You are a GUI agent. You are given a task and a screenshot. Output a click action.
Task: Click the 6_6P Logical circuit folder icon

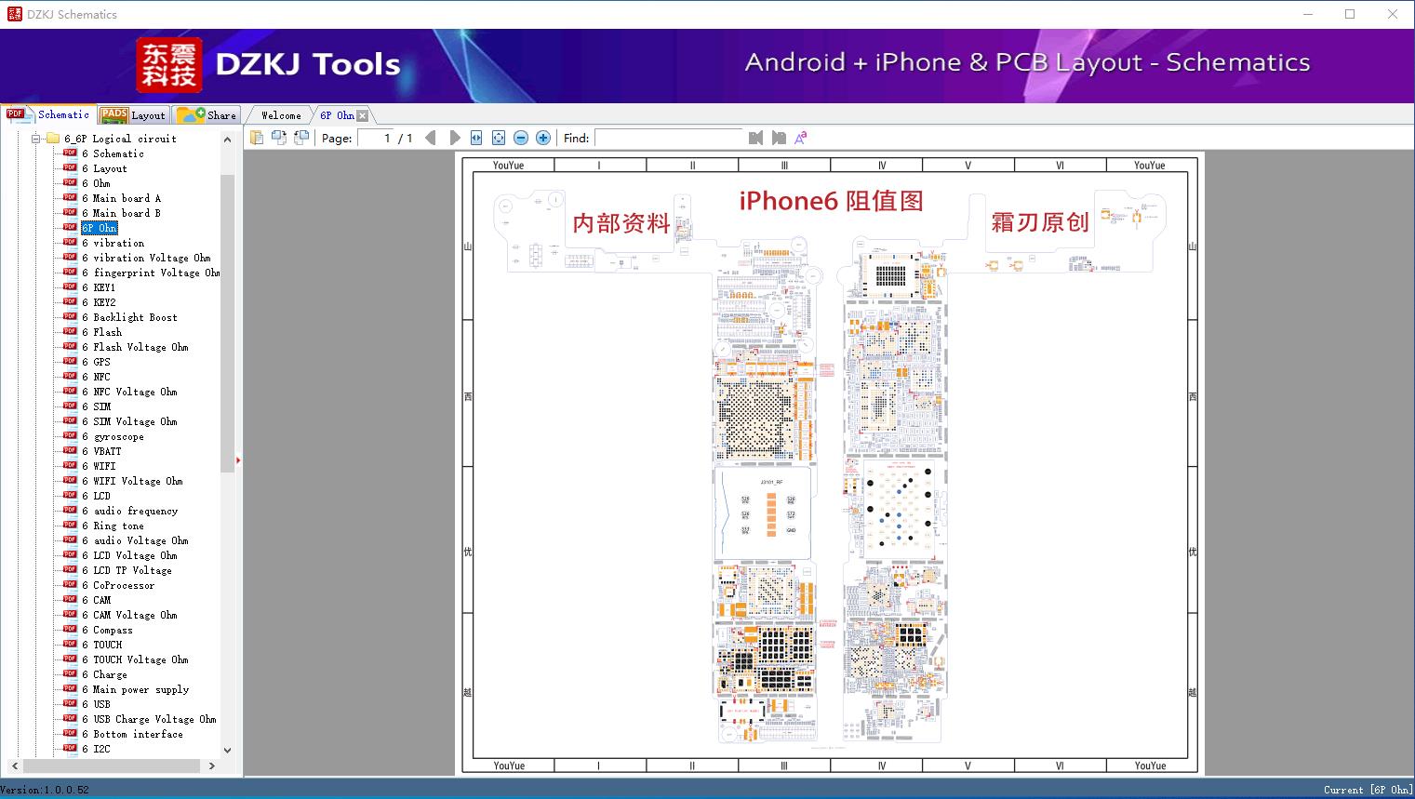(53, 139)
